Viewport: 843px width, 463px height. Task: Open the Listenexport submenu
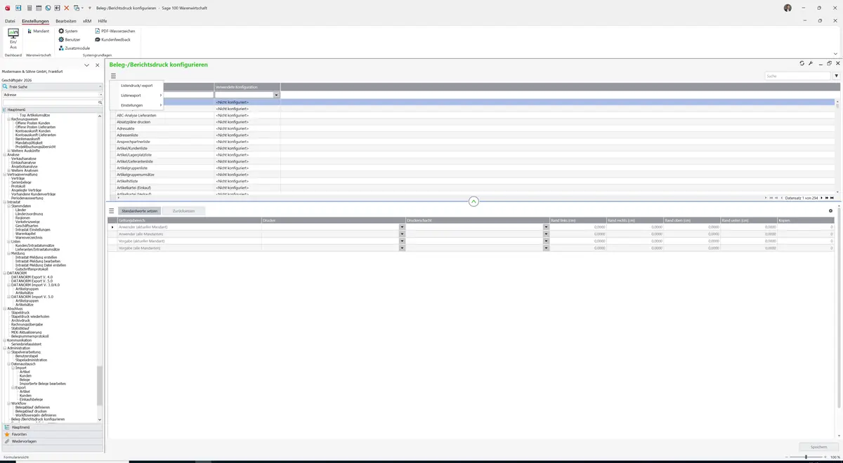point(136,95)
